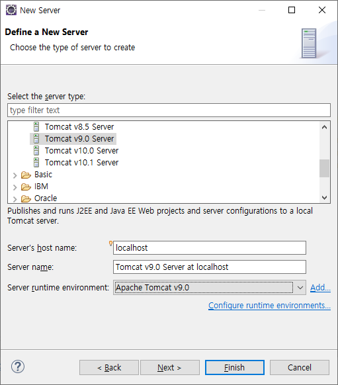Screen dimensions: 338x385
Task: Open the Help question mark icon
Action: click(18, 366)
